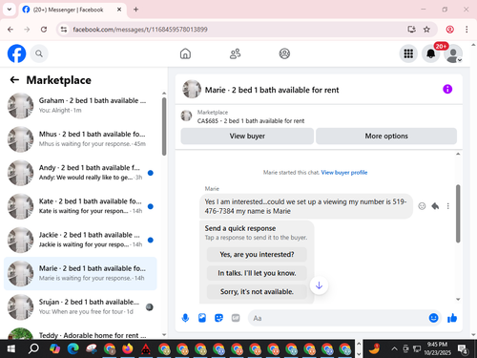The image size is (477, 358).
Task: Click Marie's avatar in chat header
Action: tap(192, 89)
